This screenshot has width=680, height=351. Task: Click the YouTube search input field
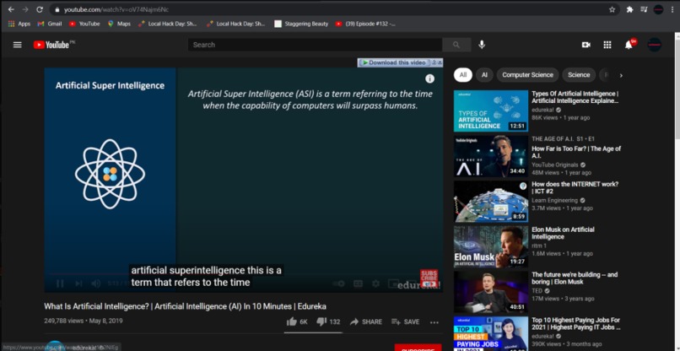tap(315, 45)
